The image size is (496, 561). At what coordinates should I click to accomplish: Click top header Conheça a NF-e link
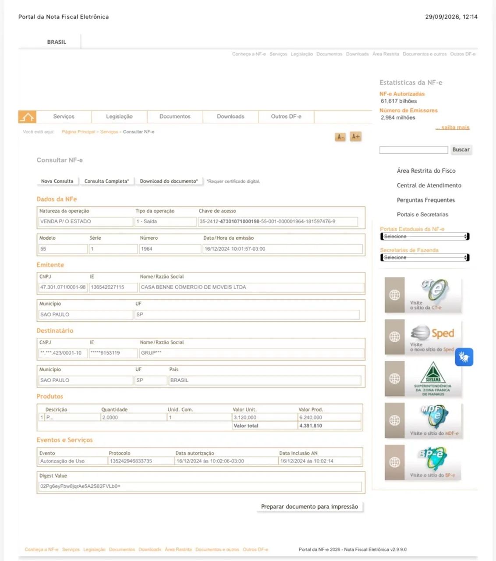pos(249,54)
